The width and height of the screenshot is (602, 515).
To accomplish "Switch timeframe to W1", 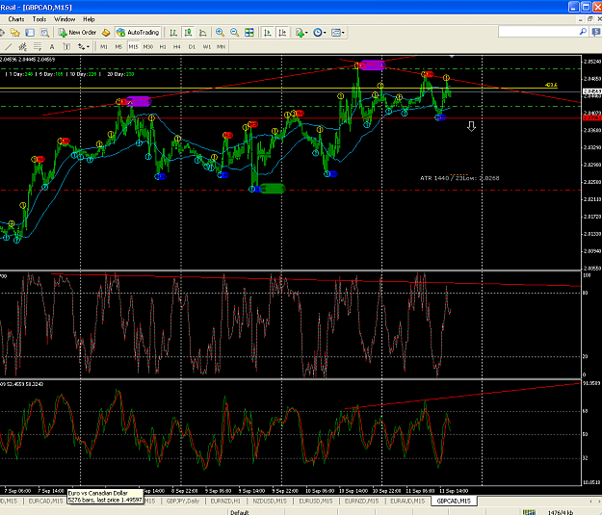I will 206,47.
